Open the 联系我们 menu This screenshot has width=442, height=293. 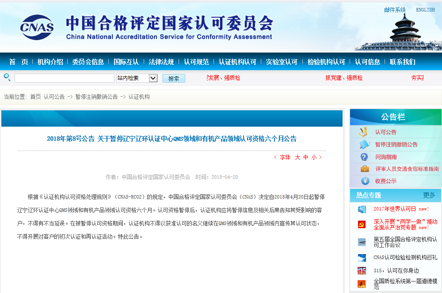point(403,62)
